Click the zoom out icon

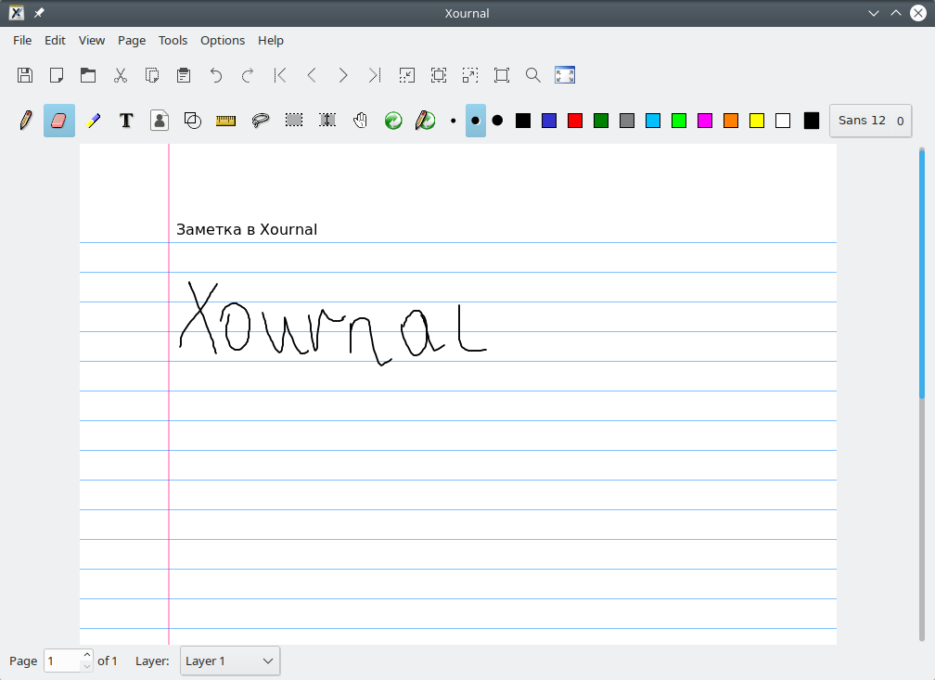[406, 75]
